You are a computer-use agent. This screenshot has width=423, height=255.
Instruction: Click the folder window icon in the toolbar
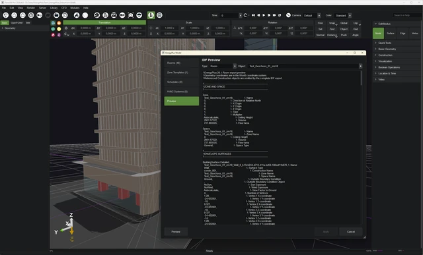tap(56, 15)
